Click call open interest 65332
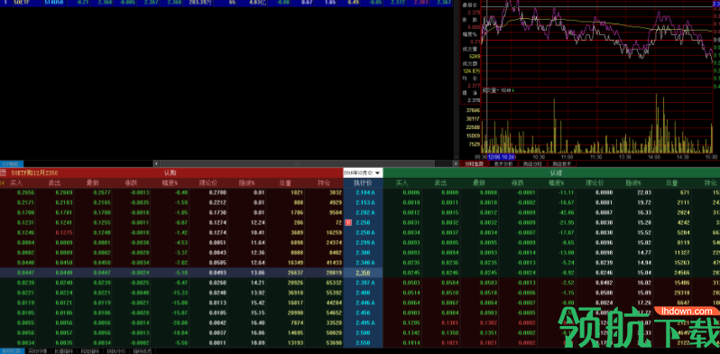This screenshot has height=354, width=720. point(333,283)
